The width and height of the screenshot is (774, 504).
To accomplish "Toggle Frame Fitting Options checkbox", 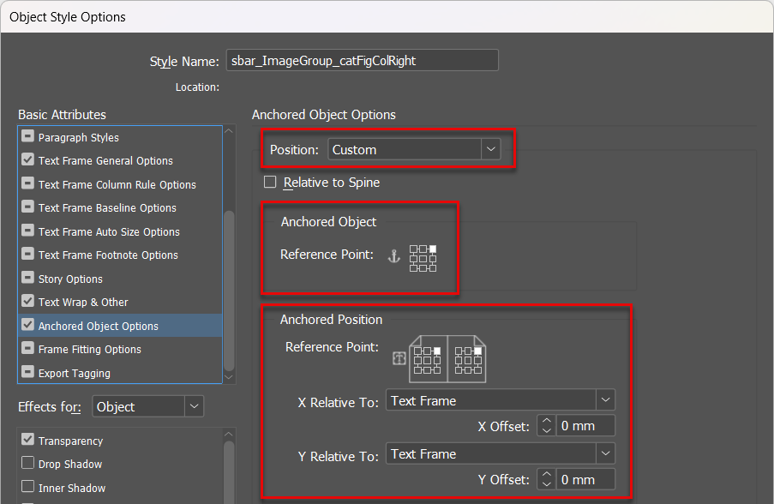I will coord(28,348).
